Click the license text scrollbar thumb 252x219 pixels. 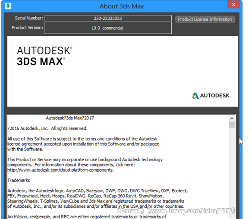[x=232, y=125]
